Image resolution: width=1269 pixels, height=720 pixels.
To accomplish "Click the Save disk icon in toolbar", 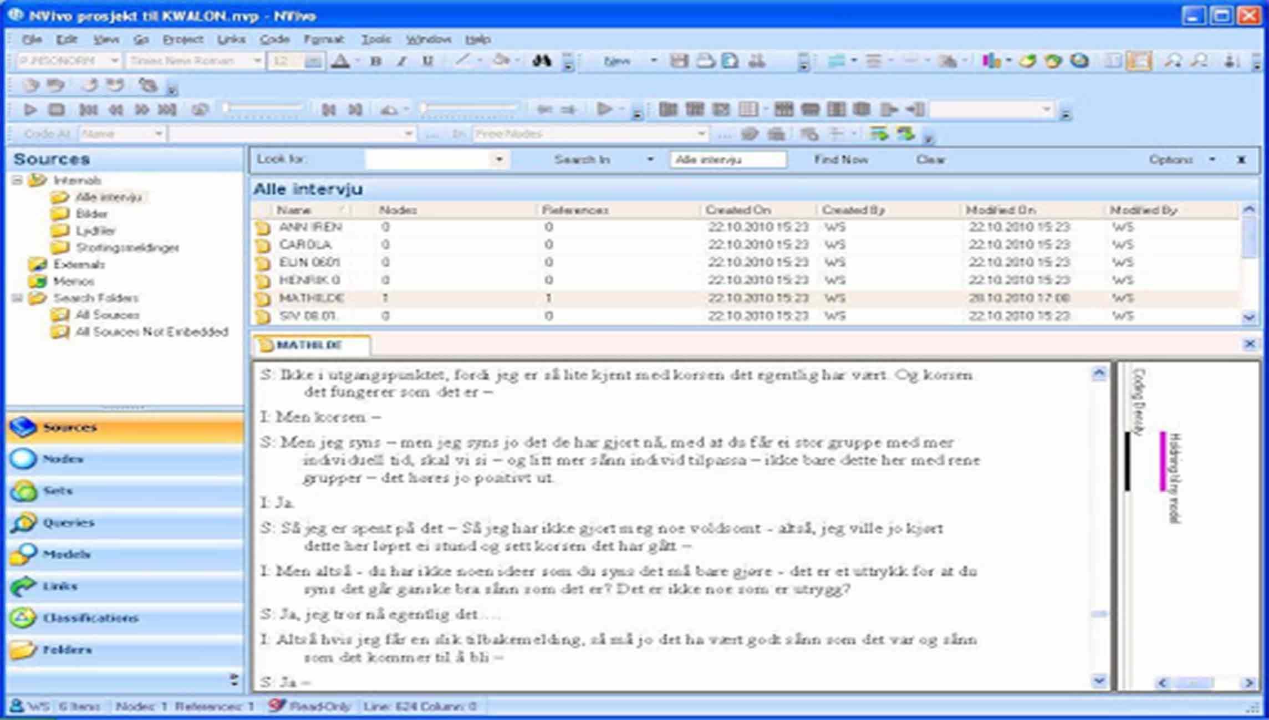I will tap(679, 61).
